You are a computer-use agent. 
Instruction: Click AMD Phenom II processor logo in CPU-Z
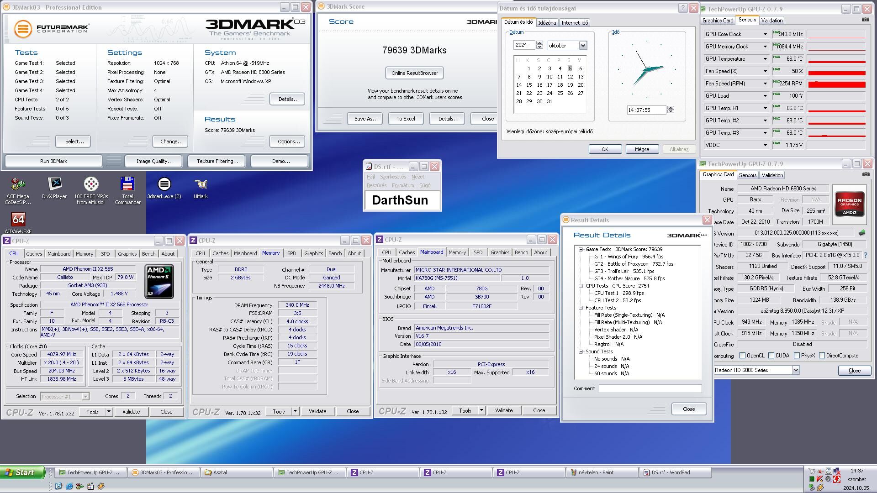(159, 281)
